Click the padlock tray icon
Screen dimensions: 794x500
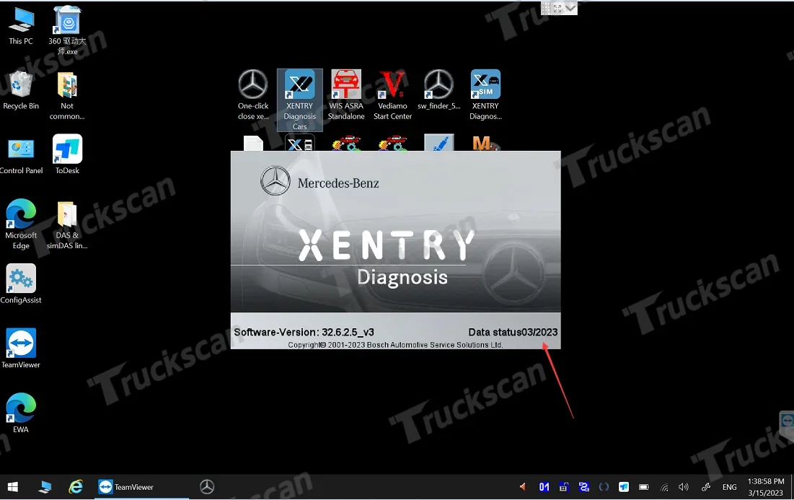pyautogui.click(x=564, y=487)
